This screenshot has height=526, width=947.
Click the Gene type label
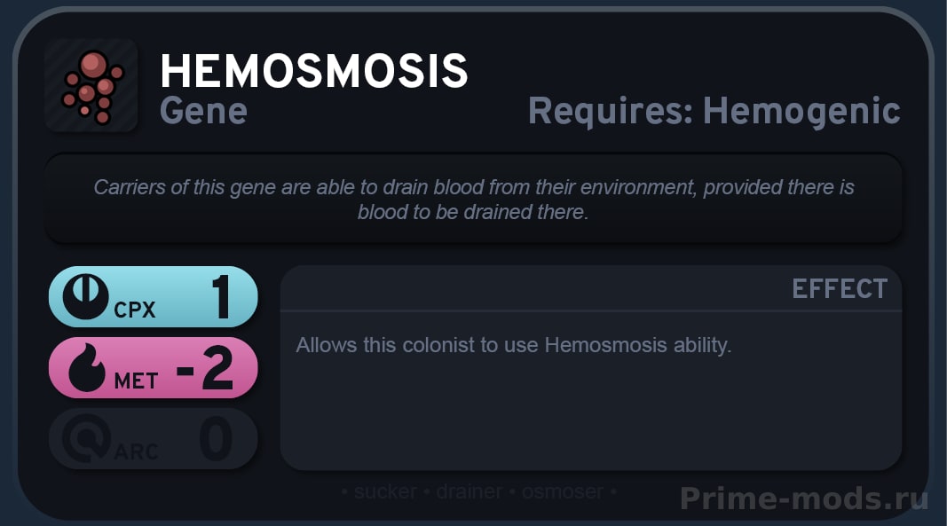click(203, 111)
